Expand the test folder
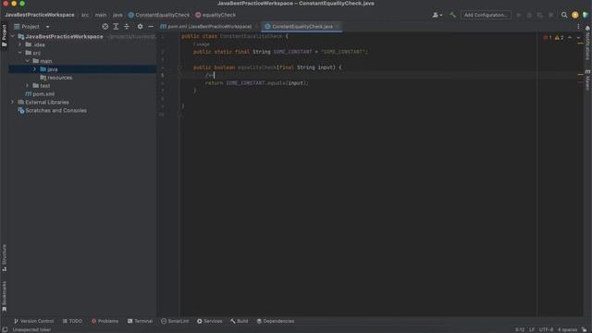This screenshot has width=592, height=333. pyautogui.click(x=27, y=86)
